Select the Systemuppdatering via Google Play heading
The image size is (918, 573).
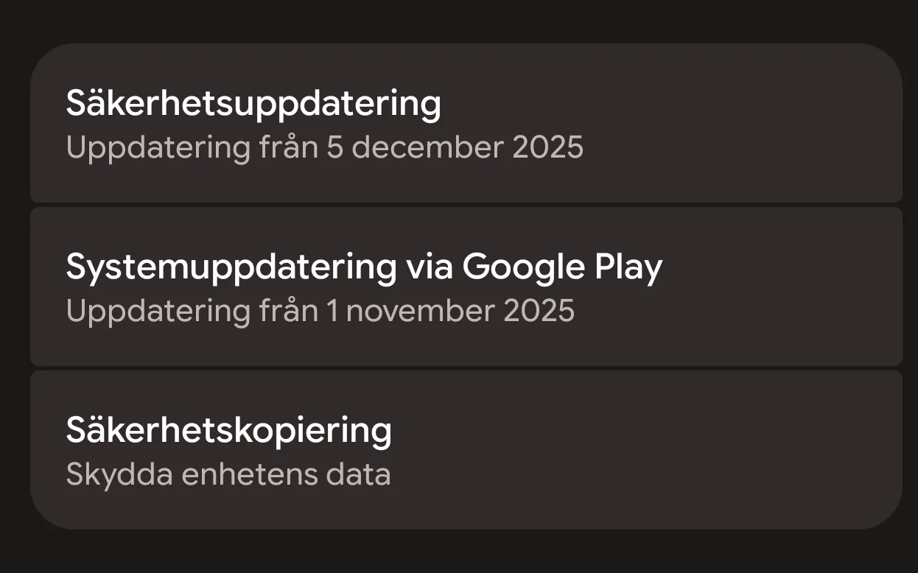364,267
